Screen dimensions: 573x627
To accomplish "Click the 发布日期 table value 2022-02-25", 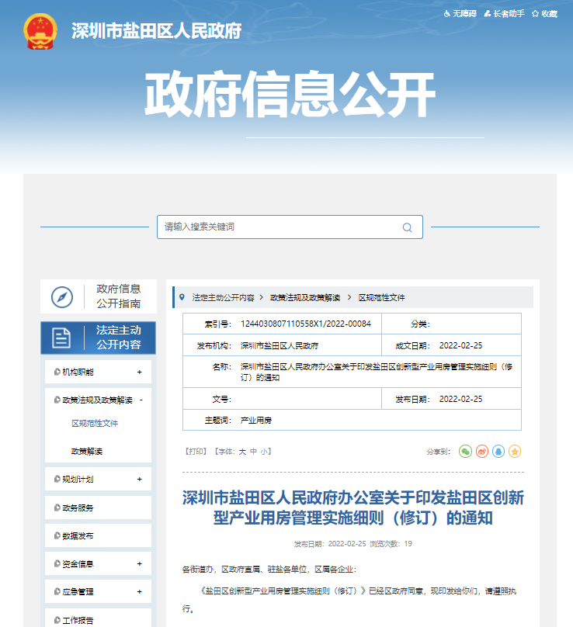I will pos(461,399).
